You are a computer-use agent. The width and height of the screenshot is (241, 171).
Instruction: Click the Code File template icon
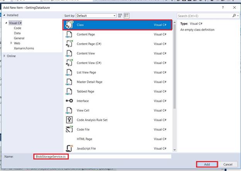[x=69, y=129]
